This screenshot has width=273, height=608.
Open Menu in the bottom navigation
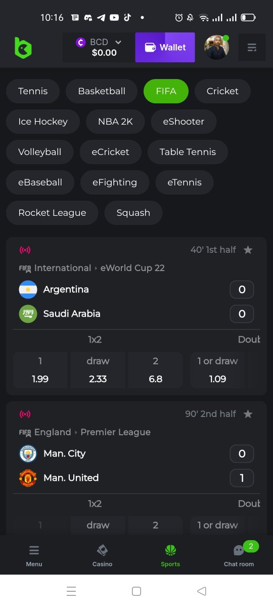34,555
